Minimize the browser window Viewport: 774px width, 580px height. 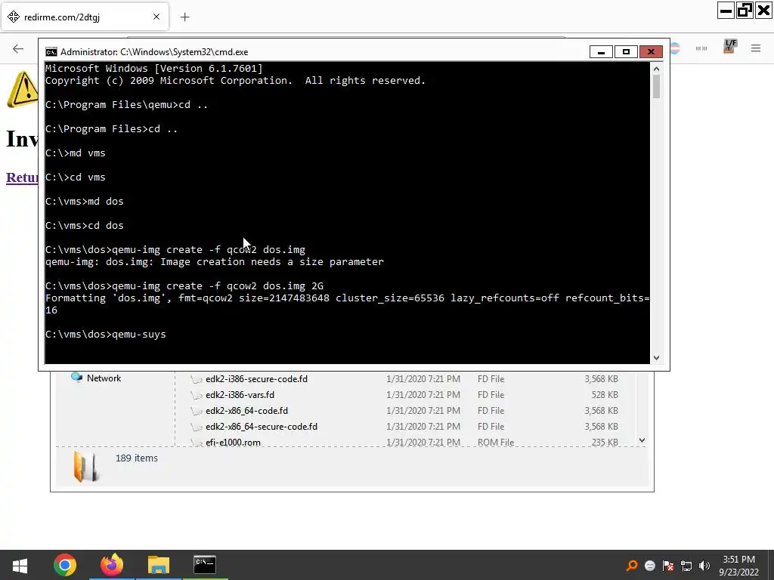pos(726,11)
